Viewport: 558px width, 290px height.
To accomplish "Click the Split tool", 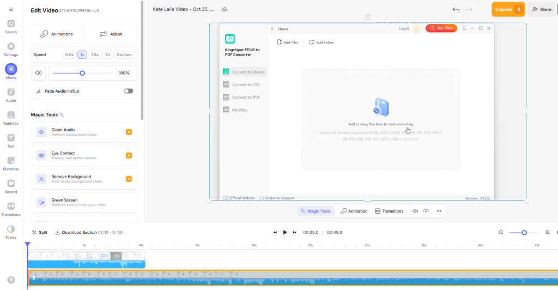I will click(x=40, y=232).
